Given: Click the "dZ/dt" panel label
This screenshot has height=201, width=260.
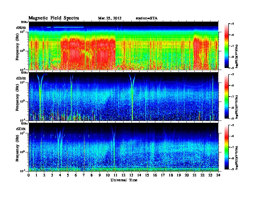Looking at the screenshot, I should pos(21,129).
